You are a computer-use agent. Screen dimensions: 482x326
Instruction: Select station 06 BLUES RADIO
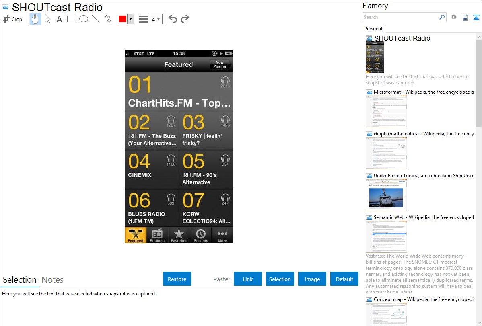152,208
